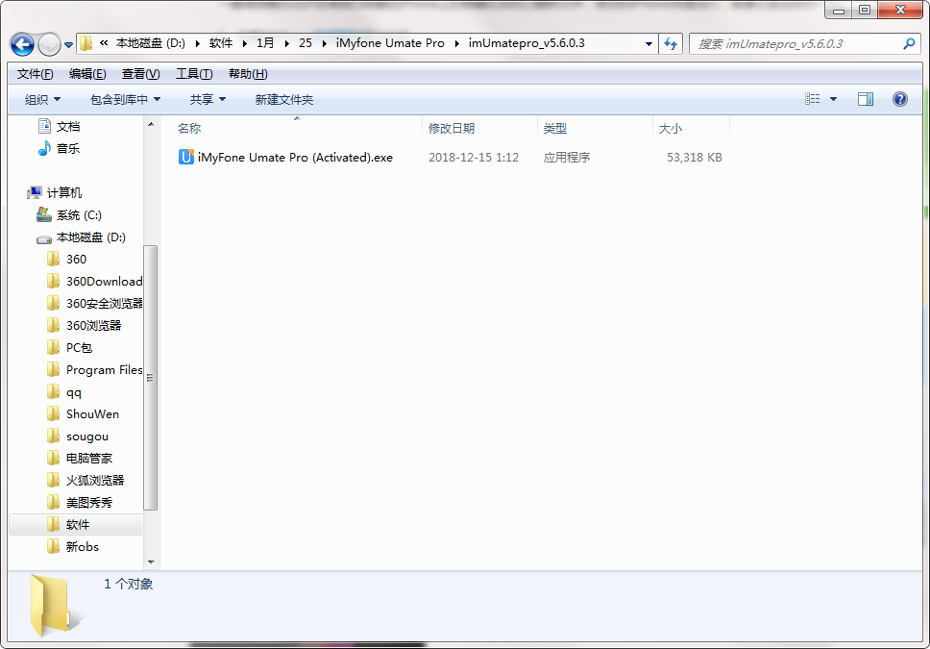
Task: Click 本地磁盘 (D:) breadcrumb segment
Action: tap(151, 43)
